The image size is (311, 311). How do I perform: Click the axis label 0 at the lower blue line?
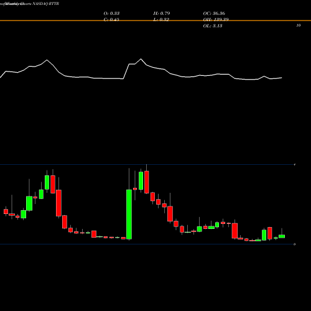(x=294, y=244)
